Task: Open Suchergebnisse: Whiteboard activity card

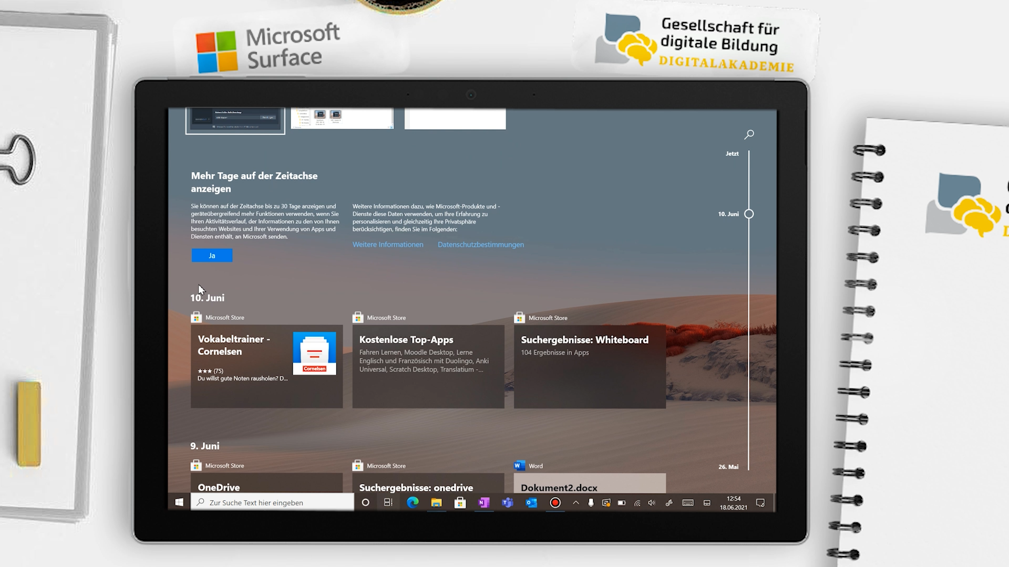Action: point(590,366)
